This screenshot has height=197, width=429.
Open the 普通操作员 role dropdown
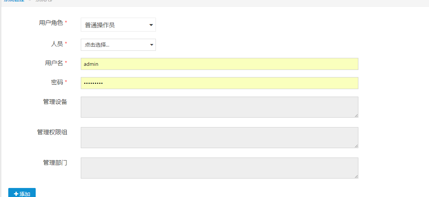tap(118, 25)
